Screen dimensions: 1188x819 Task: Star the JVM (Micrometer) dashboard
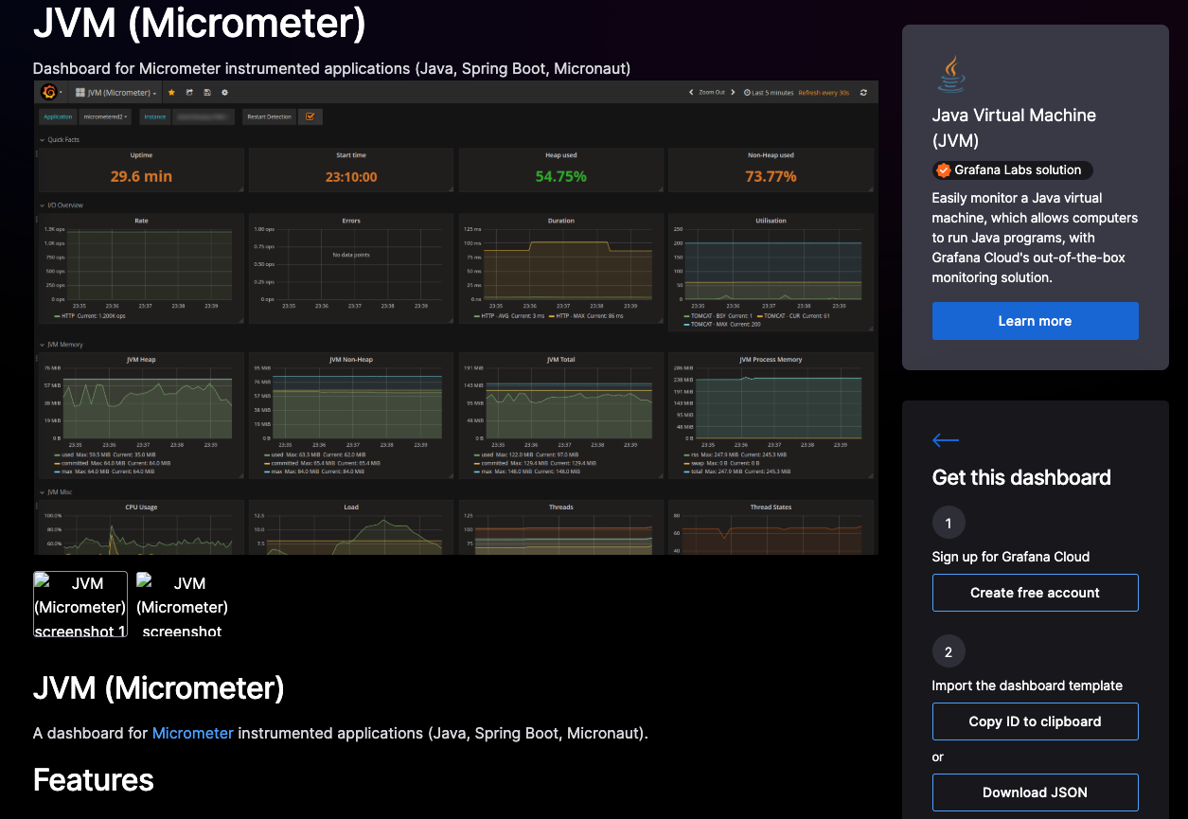171,93
